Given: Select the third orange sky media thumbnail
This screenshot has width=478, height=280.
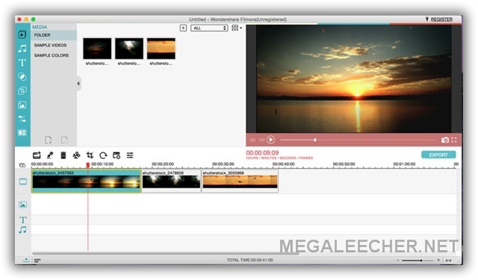Looking at the screenshot, I should [x=161, y=49].
